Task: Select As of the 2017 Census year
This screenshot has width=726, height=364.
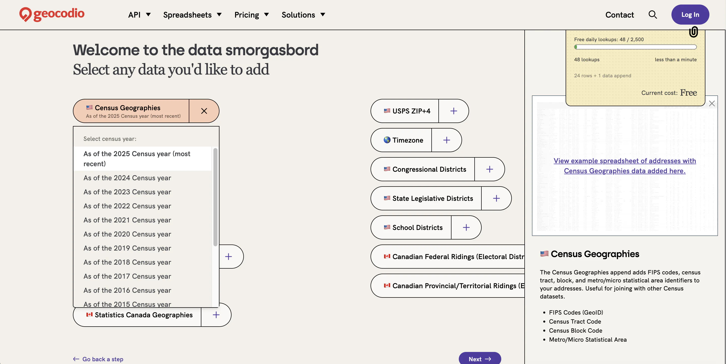Action: [143, 276]
